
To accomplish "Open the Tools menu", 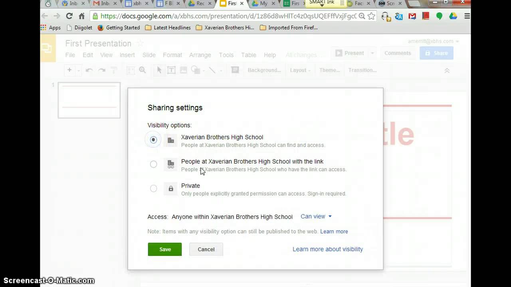I will pyautogui.click(x=226, y=55).
